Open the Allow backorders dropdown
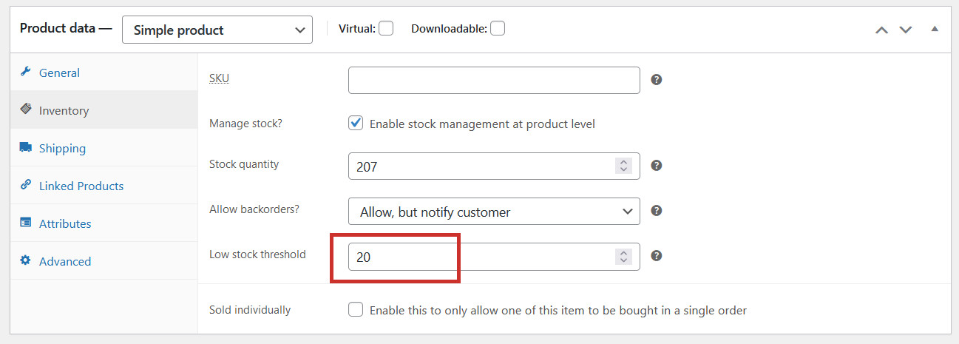The width and height of the screenshot is (959, 344). (494, 212)
